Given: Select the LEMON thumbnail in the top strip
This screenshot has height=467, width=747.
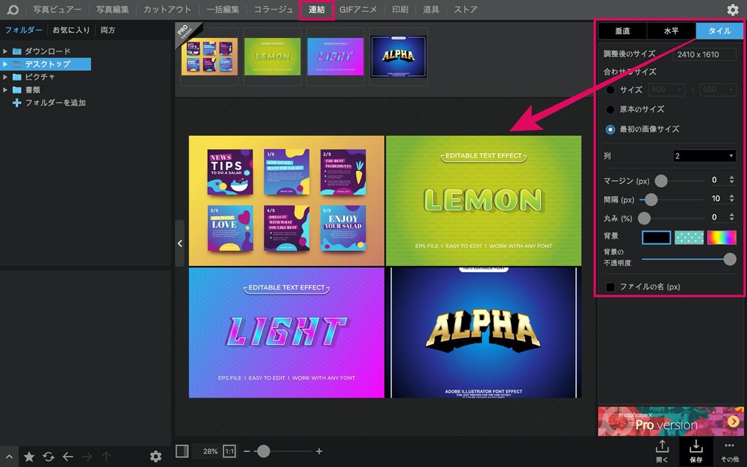Looking at the screenshot, I should (273, 56).
